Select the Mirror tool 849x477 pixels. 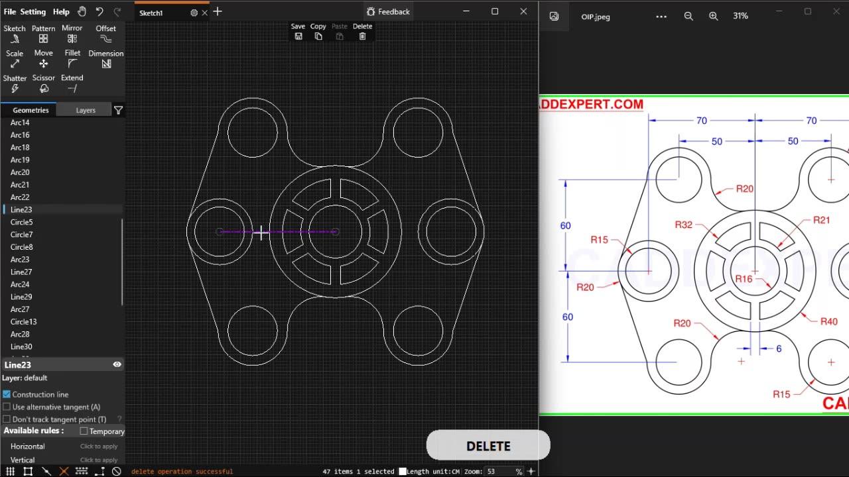[x=72, y=34]
